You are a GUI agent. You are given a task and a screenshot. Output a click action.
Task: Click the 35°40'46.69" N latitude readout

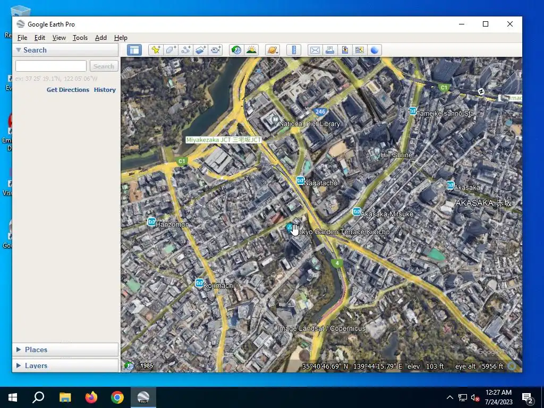(325, 367)
